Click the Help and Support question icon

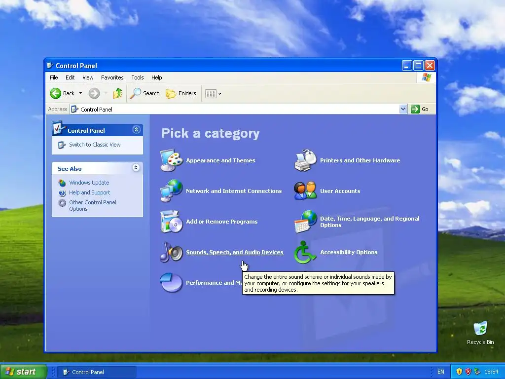pos(62,193)
